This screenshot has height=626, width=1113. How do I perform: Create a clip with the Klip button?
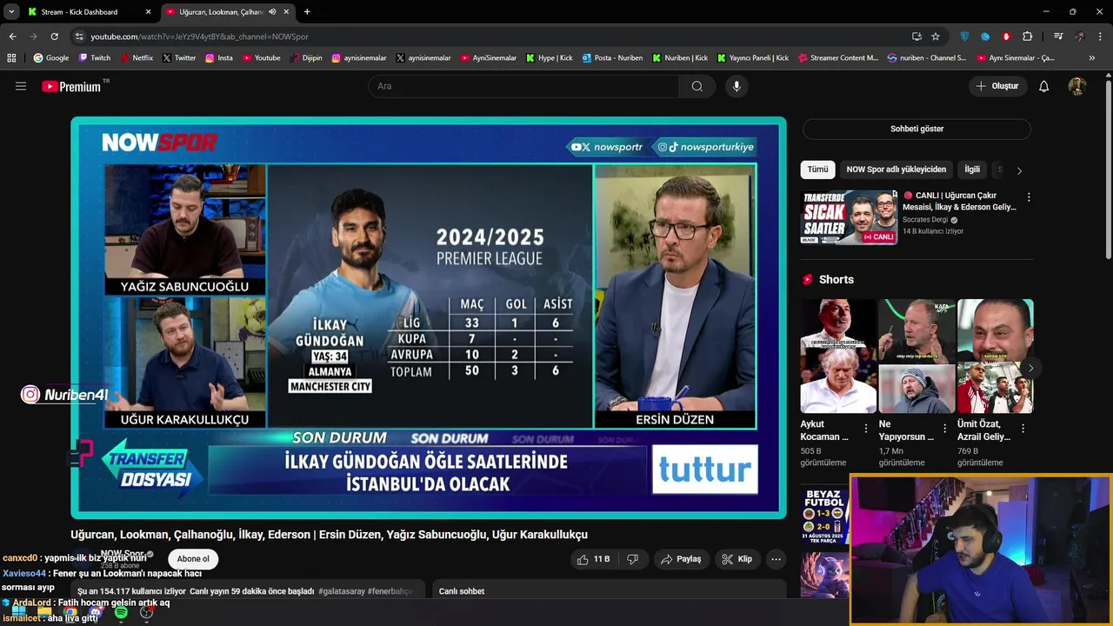coord(737,559)
